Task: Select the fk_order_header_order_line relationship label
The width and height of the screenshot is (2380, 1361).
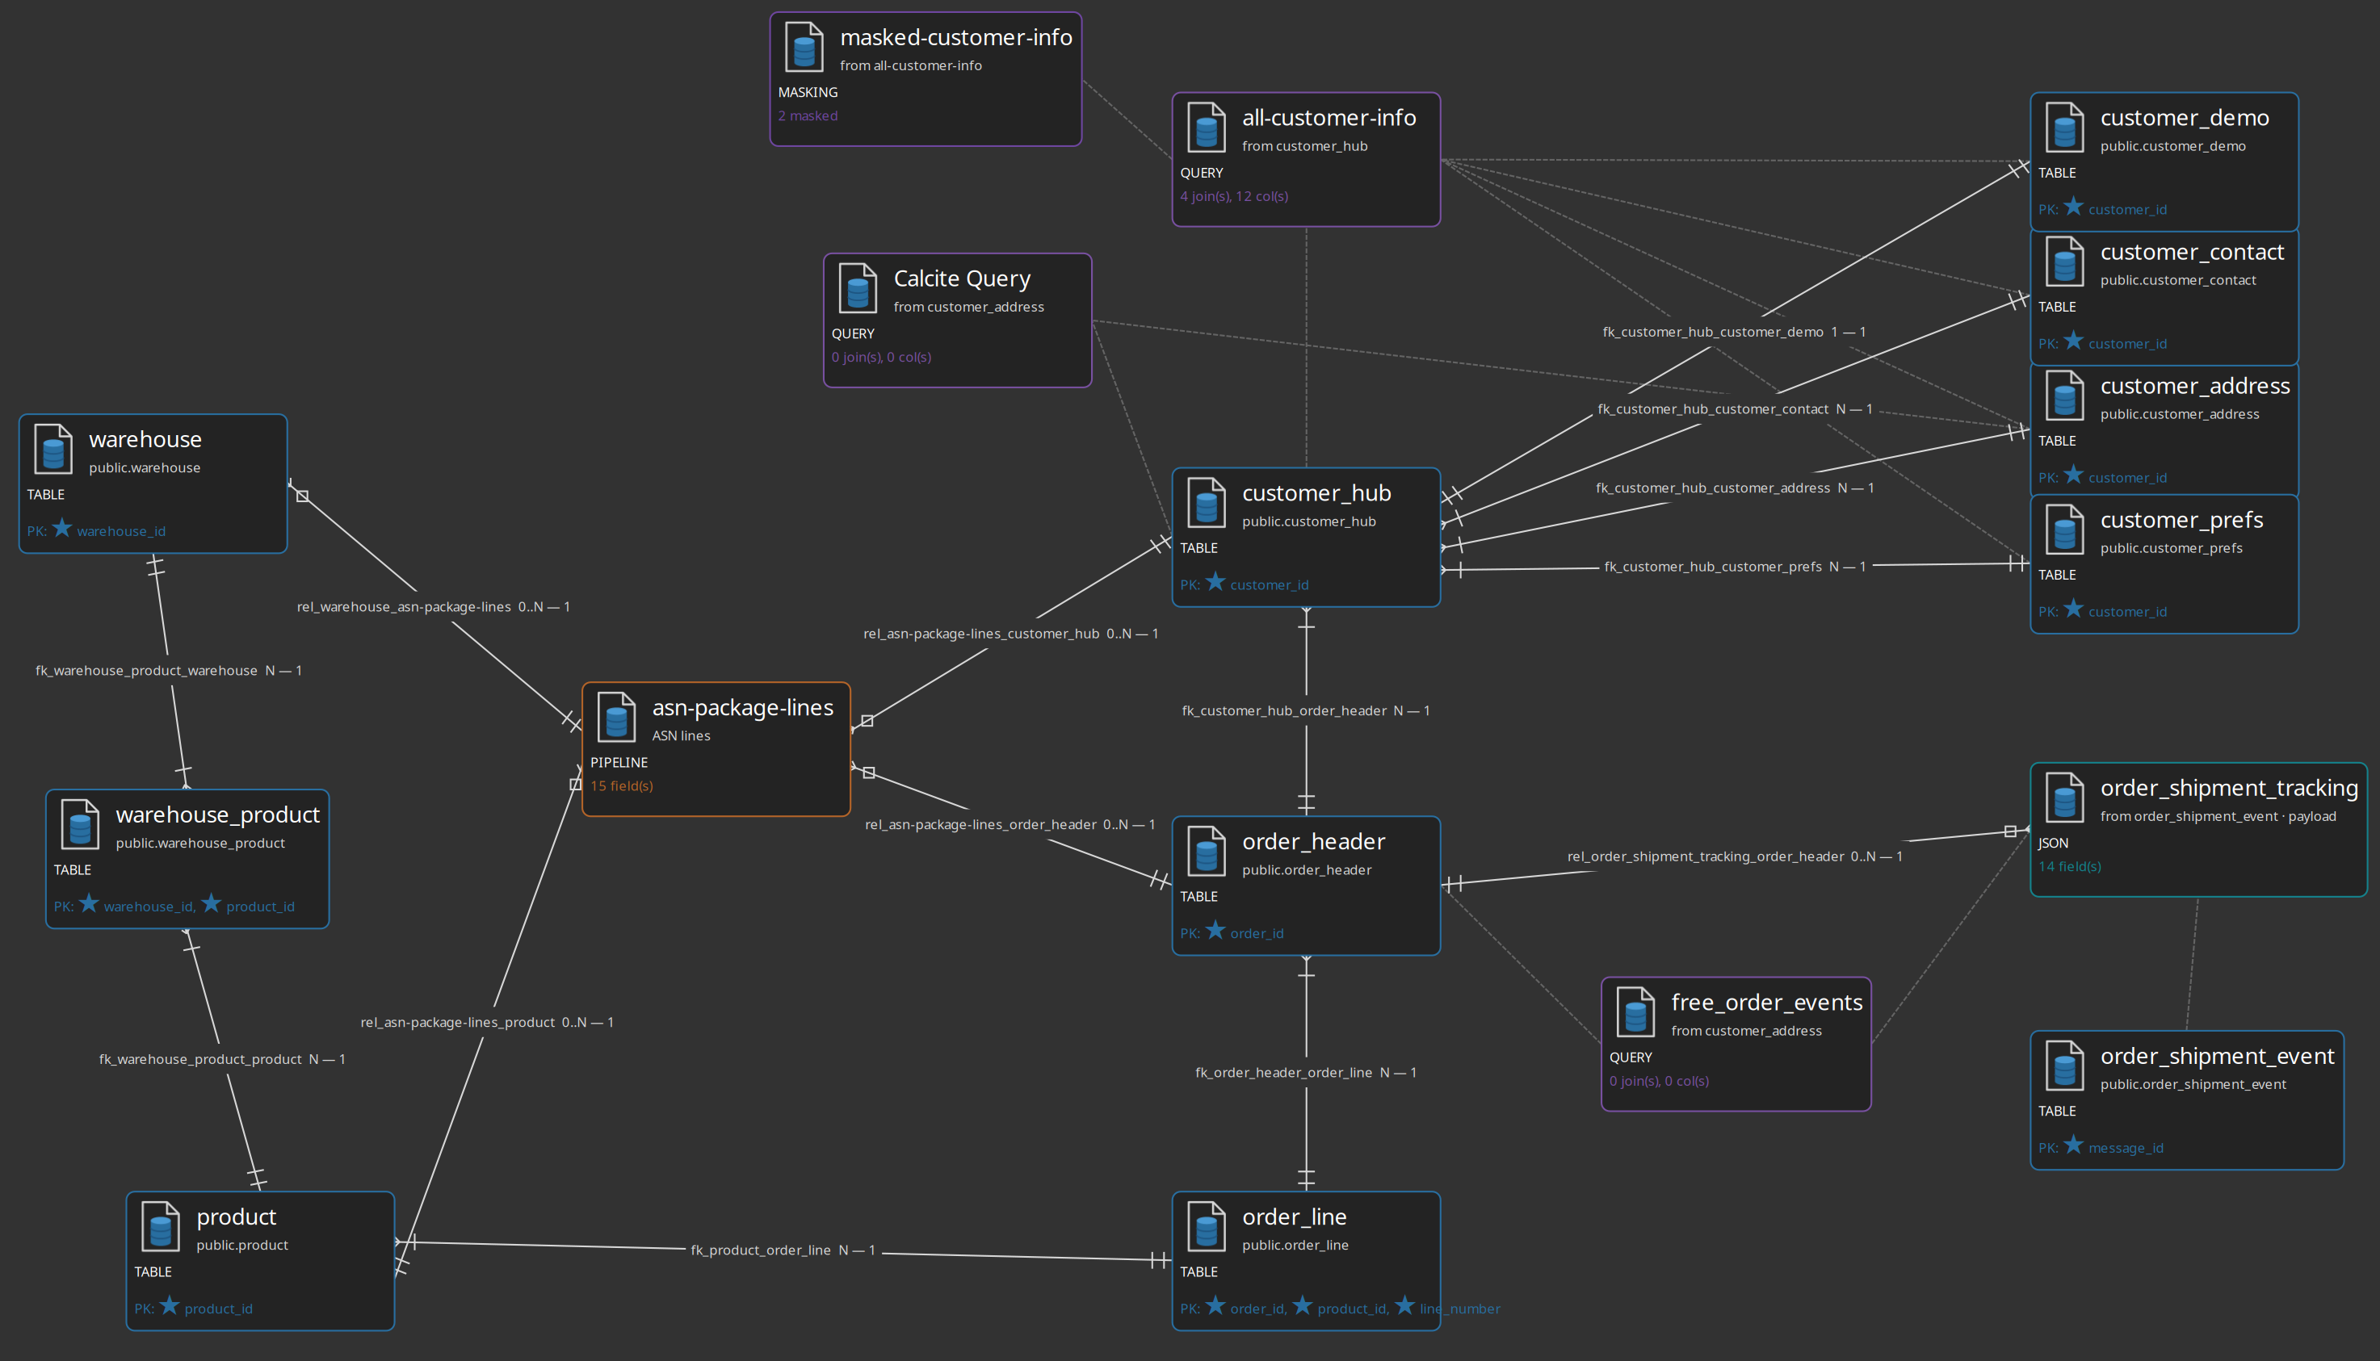Action: click(x=1306, y=1073)
